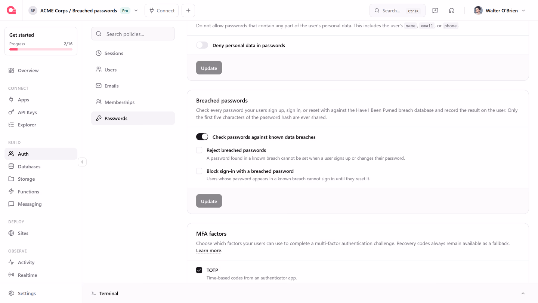Open Settings with the gear icon
538x303 pixels.
41,293
